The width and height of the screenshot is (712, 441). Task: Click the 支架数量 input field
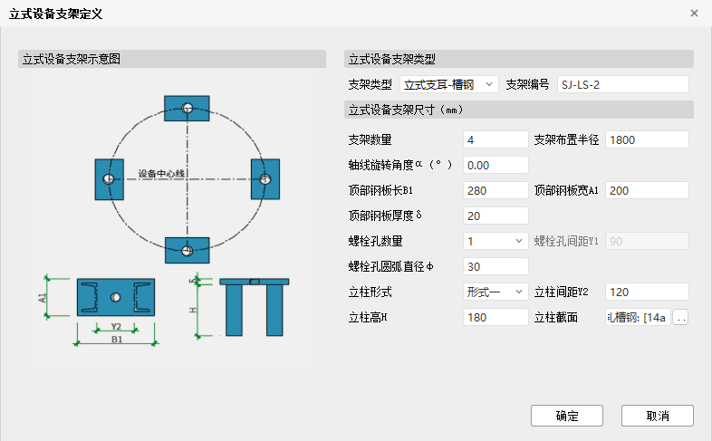[x=496, y=139]
